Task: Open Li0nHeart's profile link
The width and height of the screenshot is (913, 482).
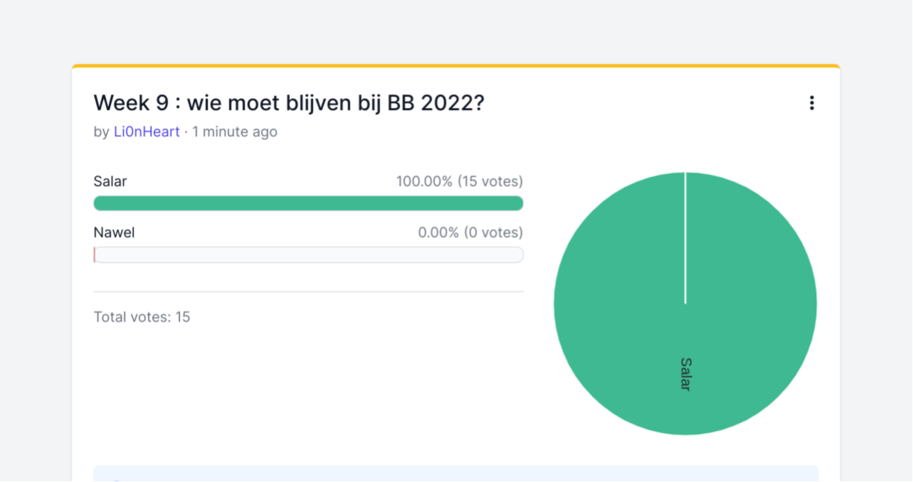Action: (x=147, y=132)
